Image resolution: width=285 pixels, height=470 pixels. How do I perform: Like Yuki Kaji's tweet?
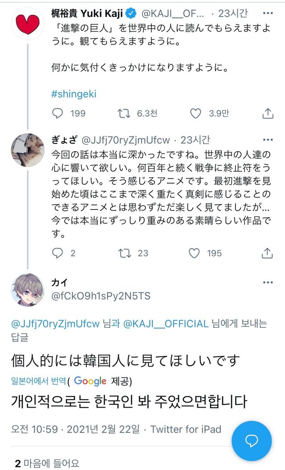tap(195, 114)
